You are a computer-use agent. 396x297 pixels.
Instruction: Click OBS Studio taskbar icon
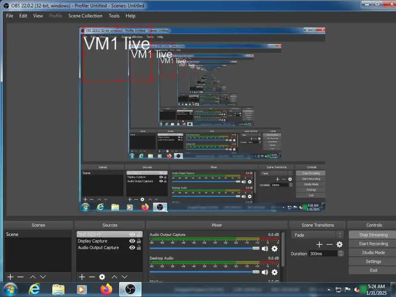click(130, 289)
